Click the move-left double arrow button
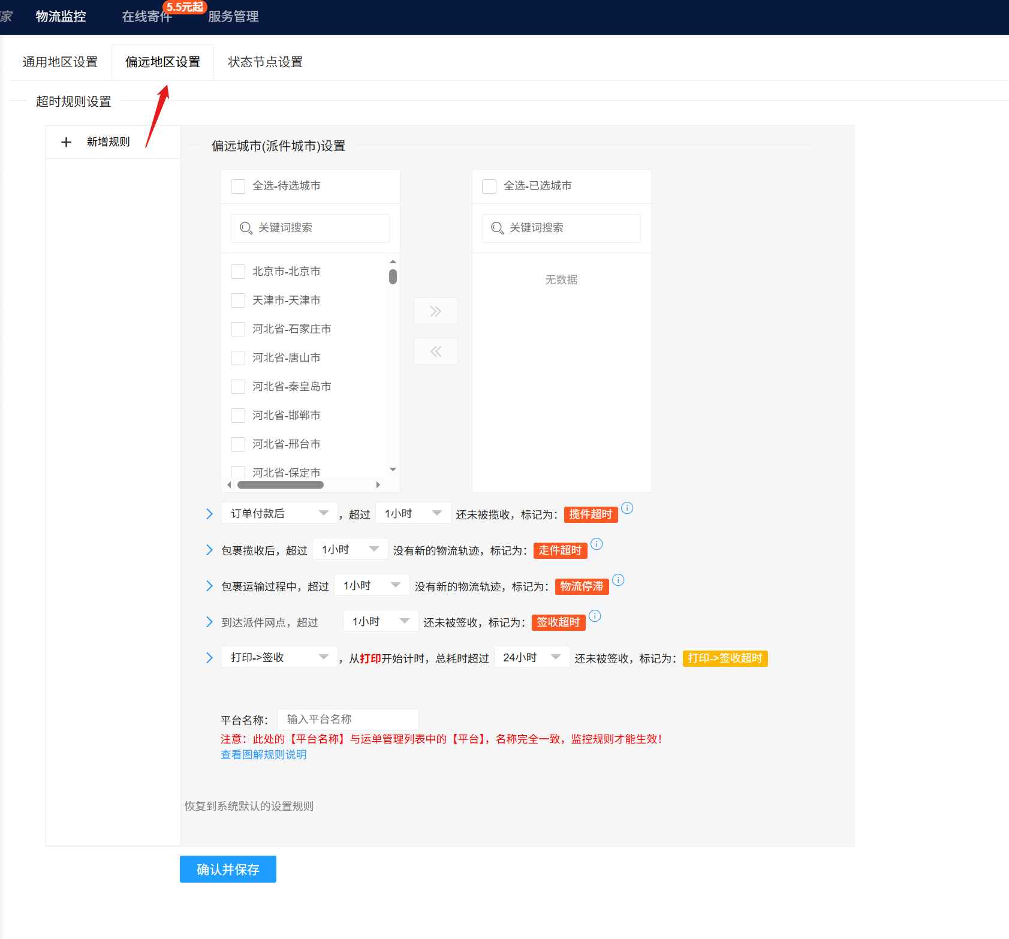This screenshot has width=1009, height=939. (x=436, y=351)
